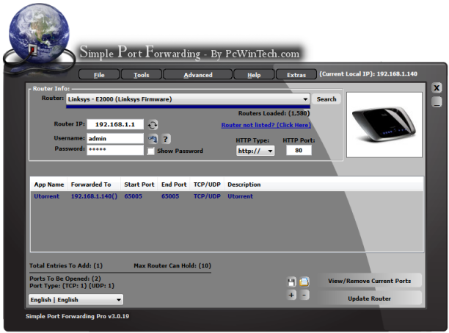
Task: Enable the Show Password checkbox
Action: pos(151,151)
